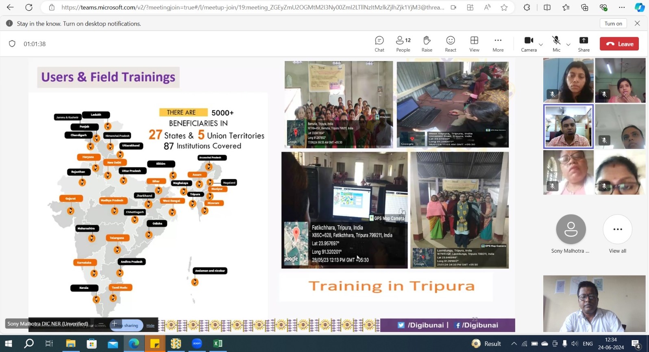Toggle the Camera on or off
Viewport: 649px width, 352px height.
[x=529, y=44]
